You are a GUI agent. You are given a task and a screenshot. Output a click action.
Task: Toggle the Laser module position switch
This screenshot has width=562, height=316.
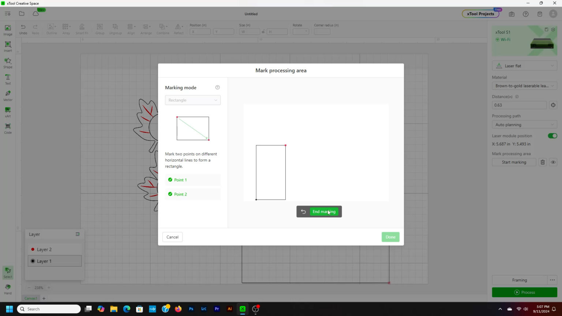(x=552, y=136)
